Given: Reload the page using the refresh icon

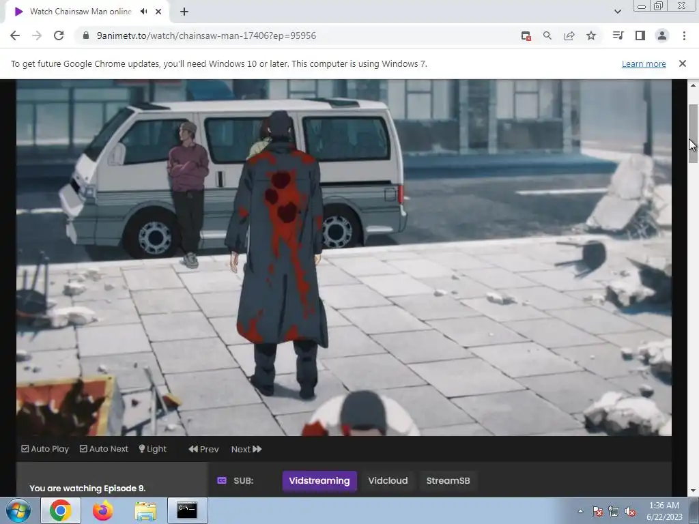Looking at the screenshot, I should tap(59, 35).
